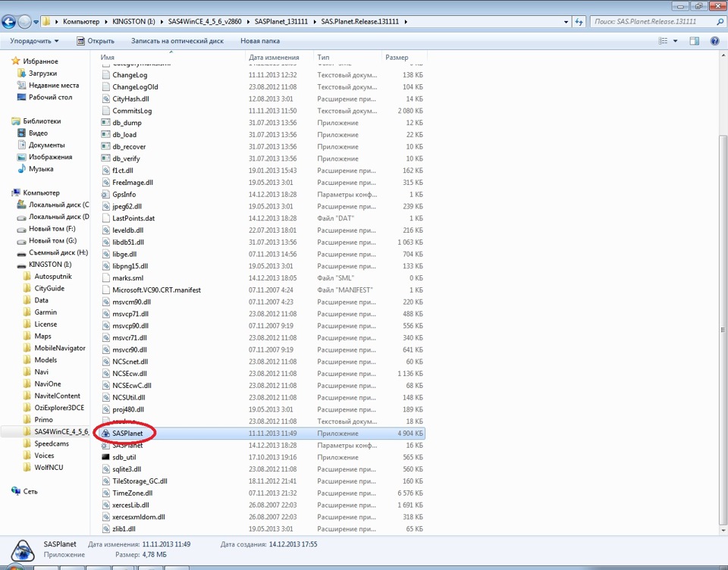Open the view options dropdown arrow

coord(676,41)
